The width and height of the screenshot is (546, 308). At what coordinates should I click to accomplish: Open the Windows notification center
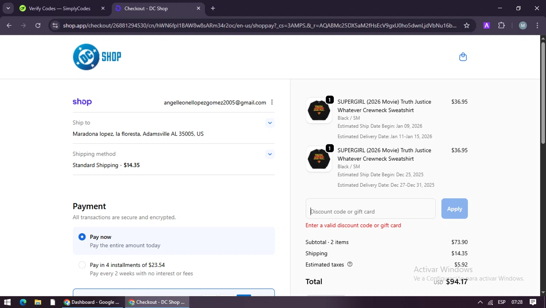pos(533,302)
